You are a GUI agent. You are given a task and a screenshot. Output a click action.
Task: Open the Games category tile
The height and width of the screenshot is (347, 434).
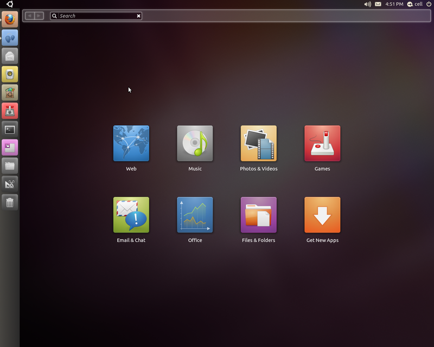point(322,143)
